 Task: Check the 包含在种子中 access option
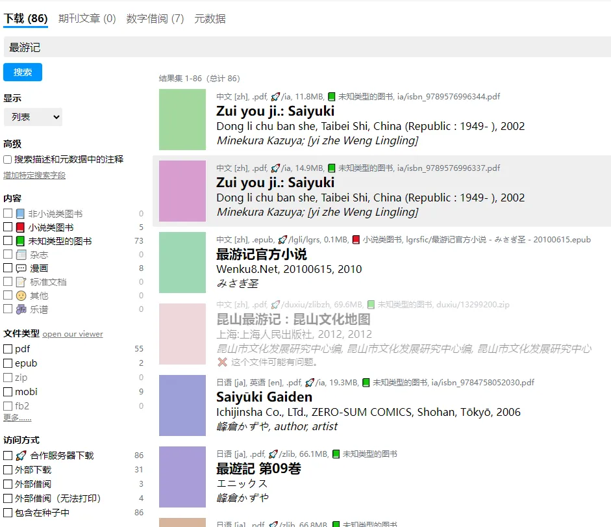[8, 513]
